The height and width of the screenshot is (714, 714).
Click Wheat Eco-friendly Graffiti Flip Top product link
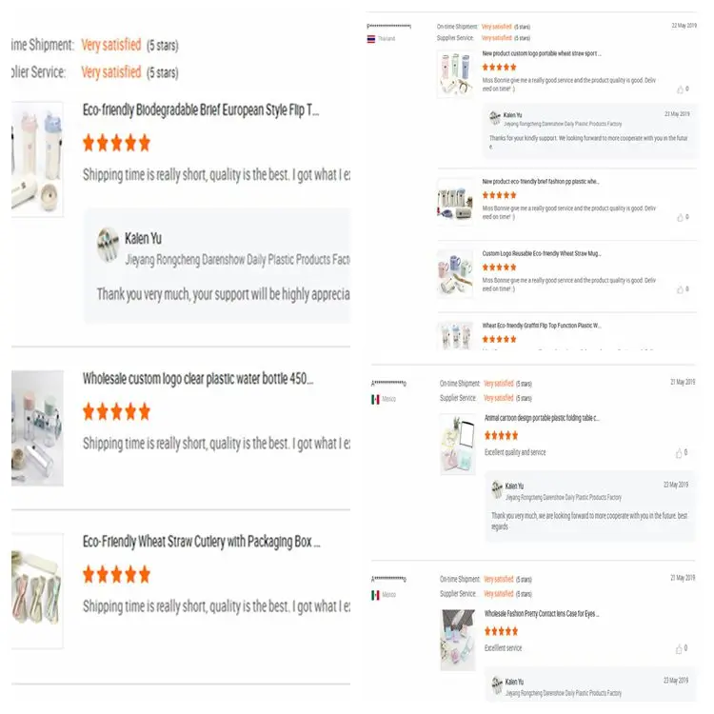(542, 326)
